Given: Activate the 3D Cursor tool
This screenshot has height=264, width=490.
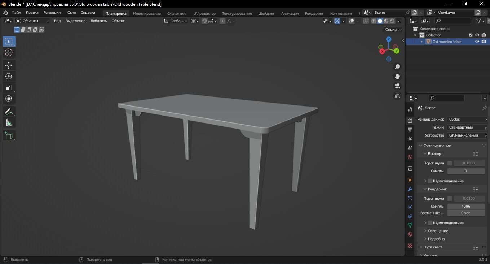Looking at the screenshot, I should point(9,53).
